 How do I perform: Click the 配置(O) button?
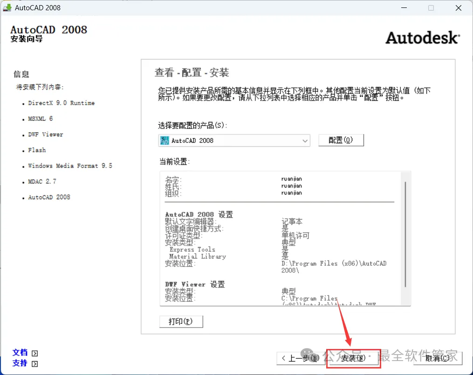[341, 140]
